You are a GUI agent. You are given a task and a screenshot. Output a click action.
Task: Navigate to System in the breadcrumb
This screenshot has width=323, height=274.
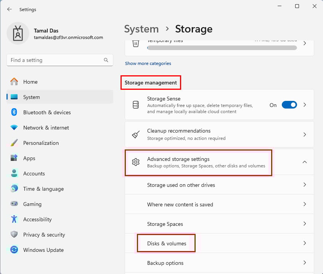(x=141, y=29)
